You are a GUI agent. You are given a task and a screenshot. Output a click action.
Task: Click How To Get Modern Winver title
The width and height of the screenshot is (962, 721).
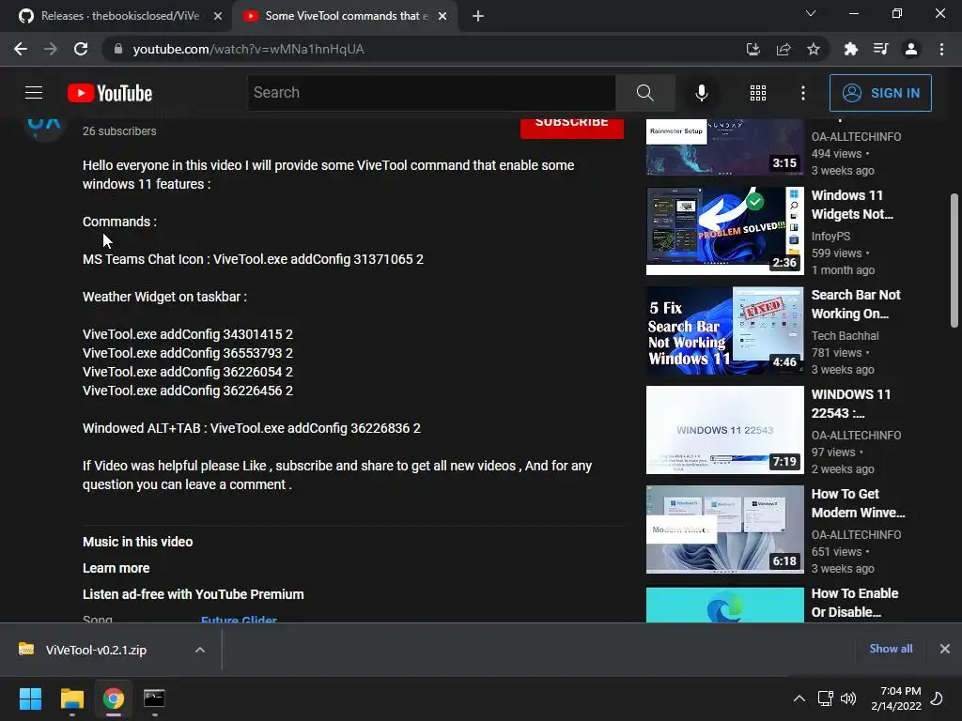click(859, 503)
